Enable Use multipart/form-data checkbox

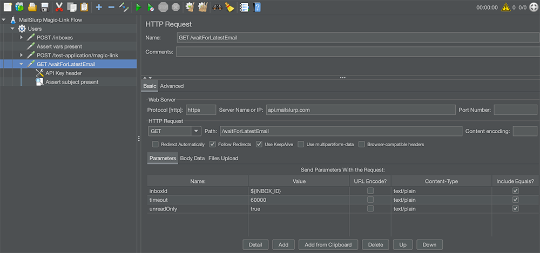(x=301, y=144)
